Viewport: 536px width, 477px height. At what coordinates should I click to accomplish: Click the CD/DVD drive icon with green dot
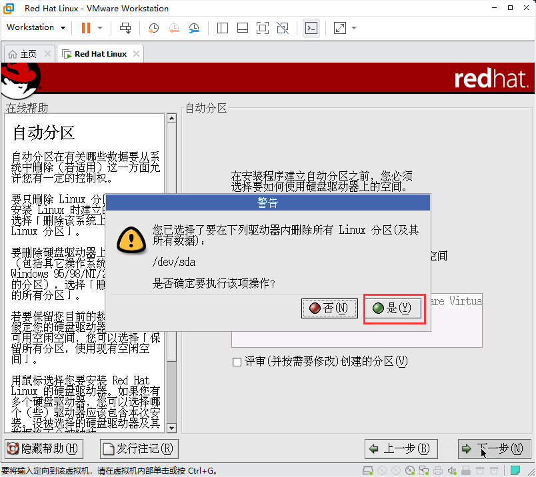(x=410, y=471)
